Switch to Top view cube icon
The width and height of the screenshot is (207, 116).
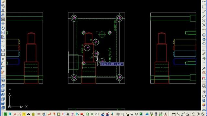point(3,86)
